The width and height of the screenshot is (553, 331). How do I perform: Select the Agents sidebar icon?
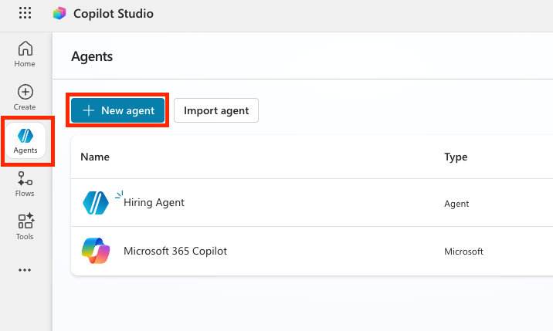click(x=25, y=140)
